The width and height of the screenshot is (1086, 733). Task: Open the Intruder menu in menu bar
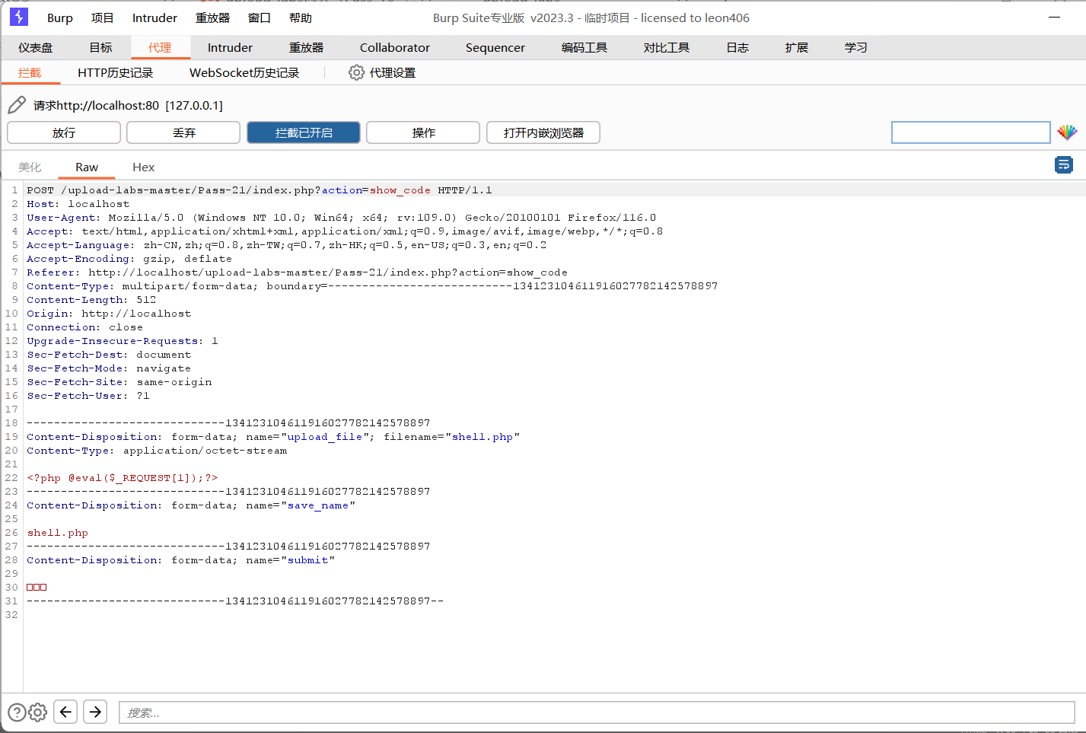(x=154, y=18)
